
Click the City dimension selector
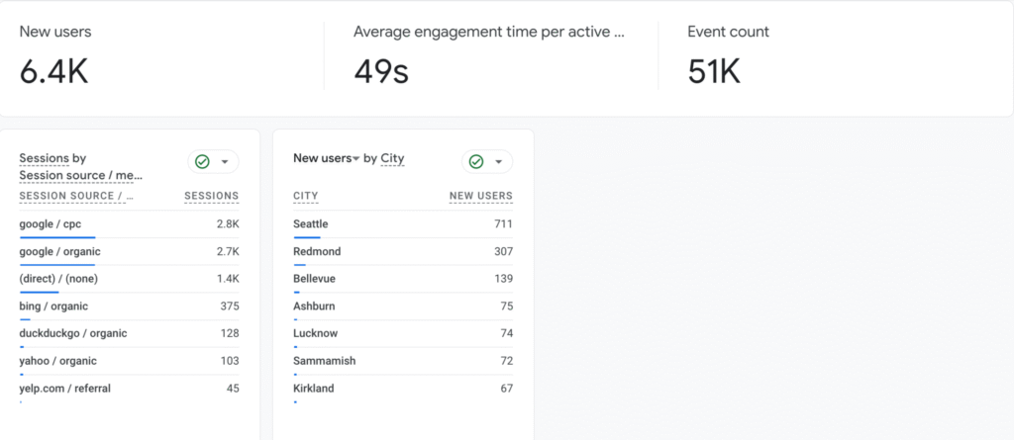pos(392,158)
